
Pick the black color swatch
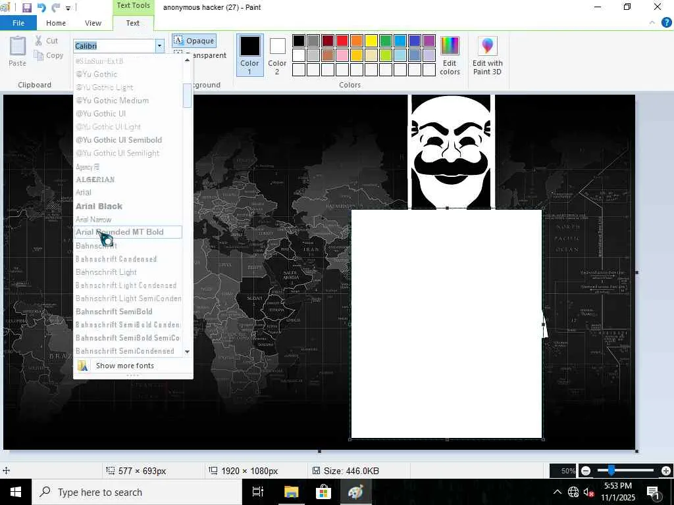tap(299, 41)
